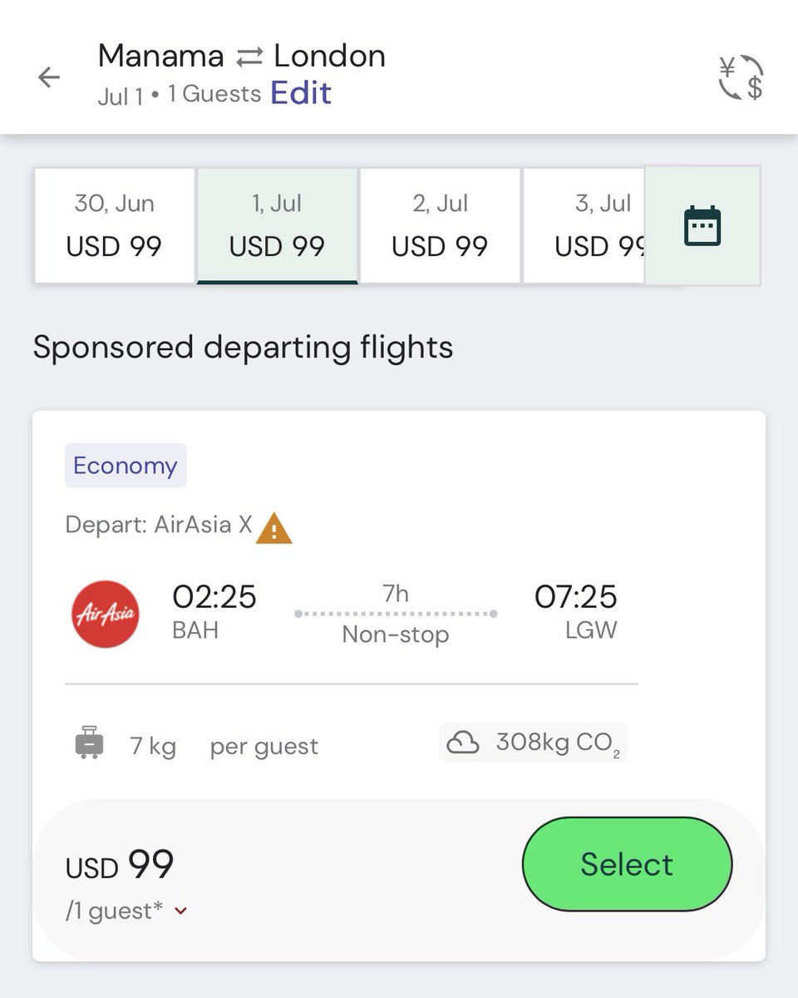
Task: Tap the AirAsia red logo
Action: pos(106,614)
